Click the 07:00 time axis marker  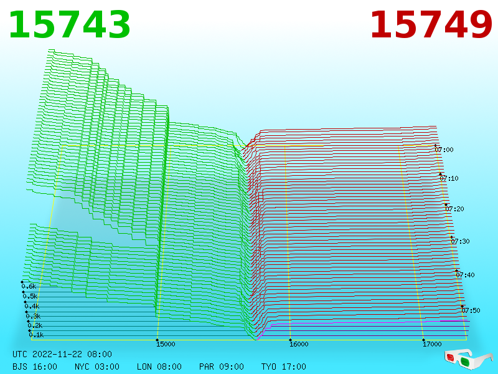pyautogui.click(x=444, y=150)
